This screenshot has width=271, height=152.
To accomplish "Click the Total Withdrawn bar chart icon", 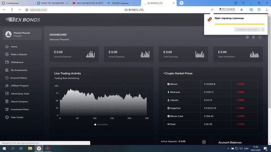I will coord(254,54).
